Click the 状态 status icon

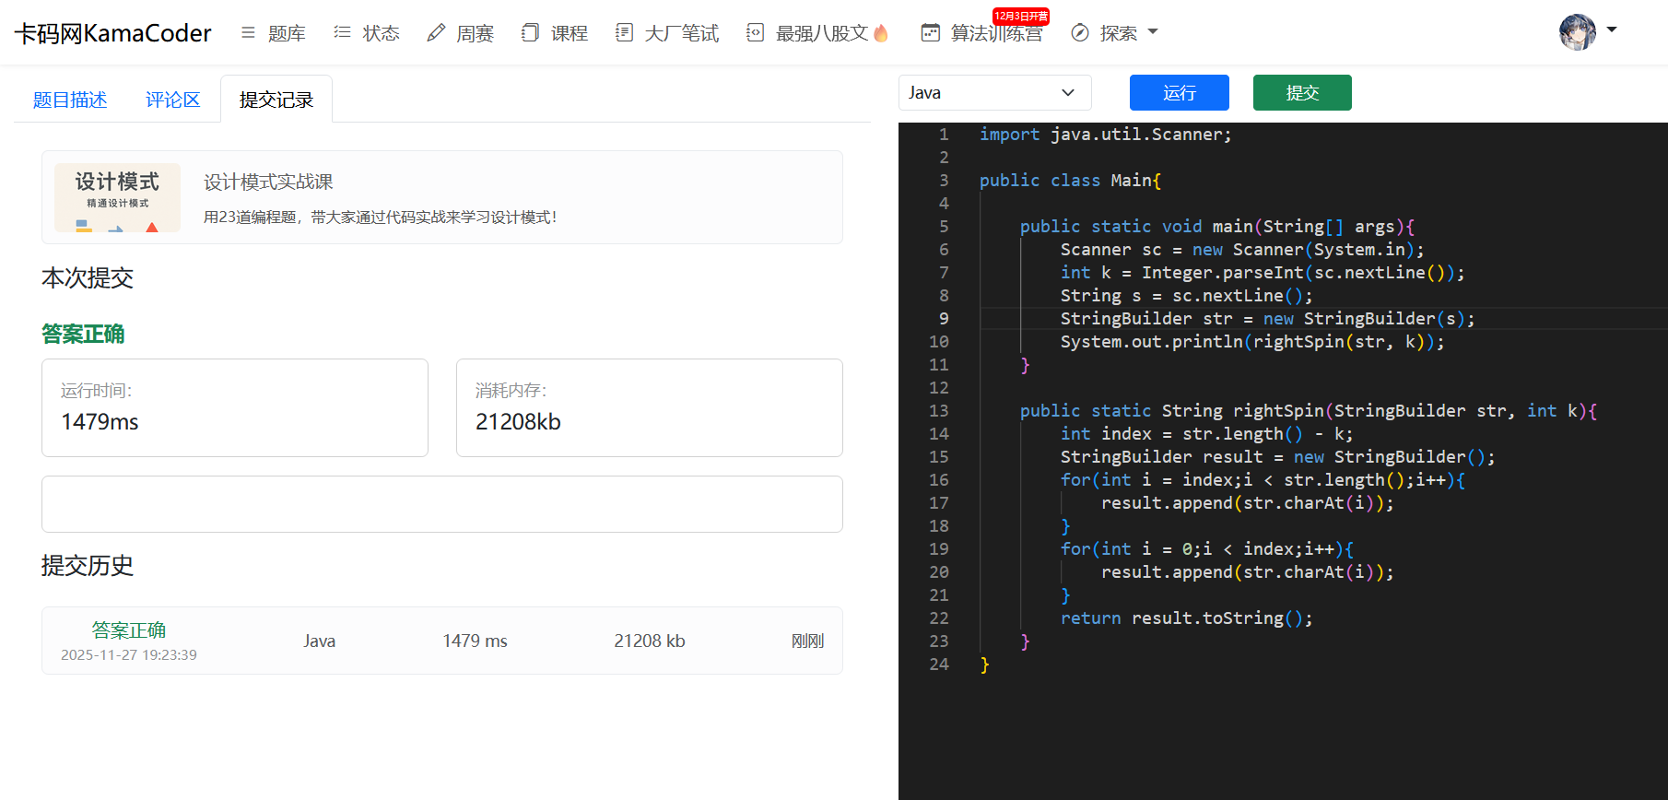[342, 32]
